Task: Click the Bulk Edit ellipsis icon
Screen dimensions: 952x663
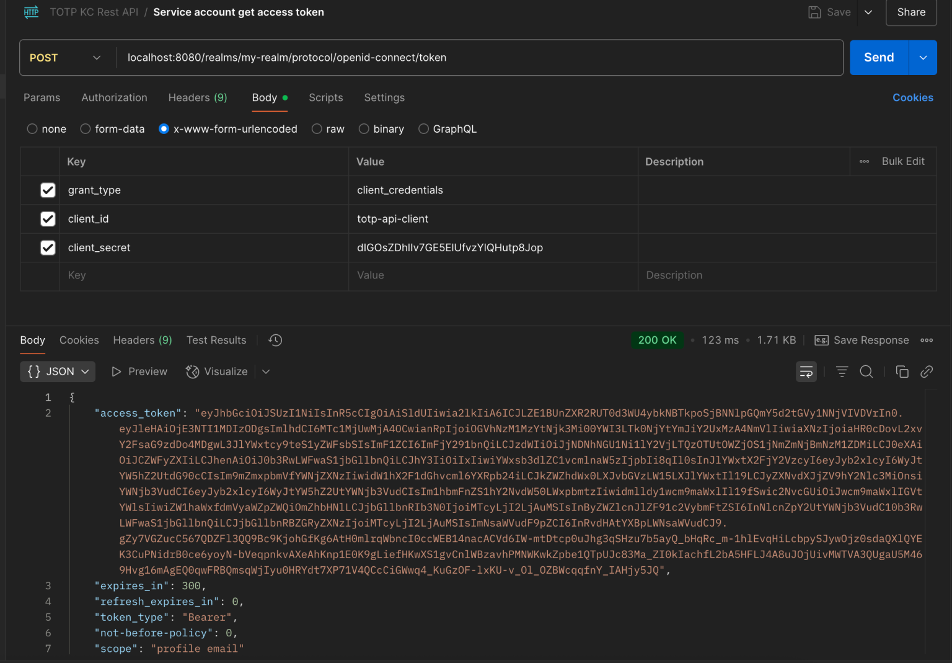Action: 864,161
